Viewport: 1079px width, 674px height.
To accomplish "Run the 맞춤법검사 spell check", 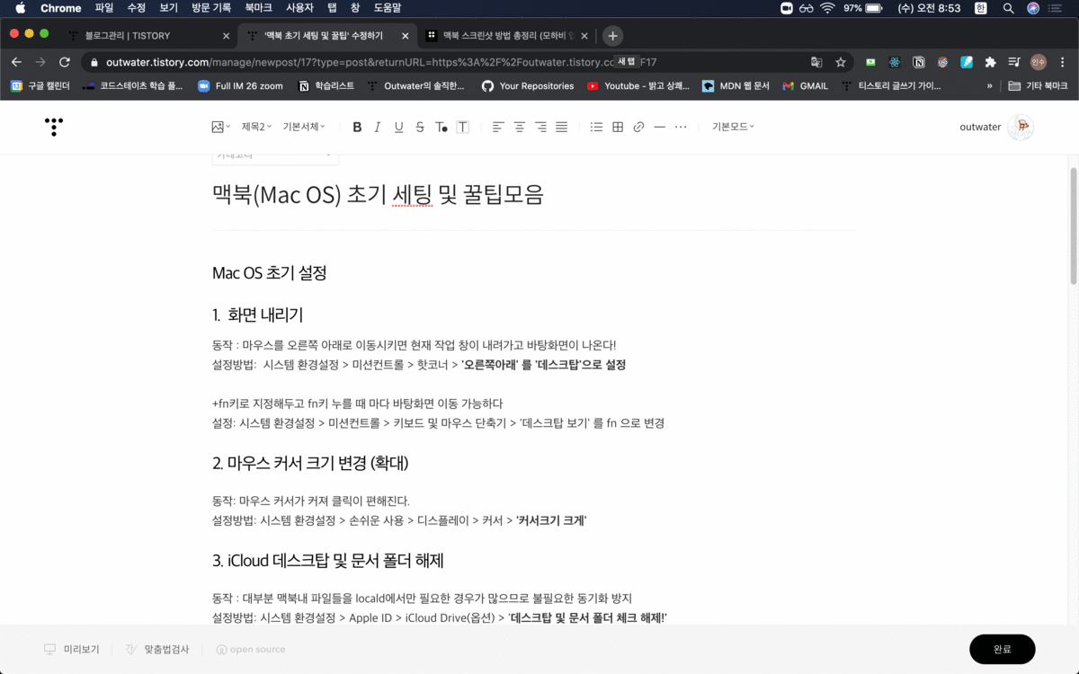I will click(x=157, y=649).
